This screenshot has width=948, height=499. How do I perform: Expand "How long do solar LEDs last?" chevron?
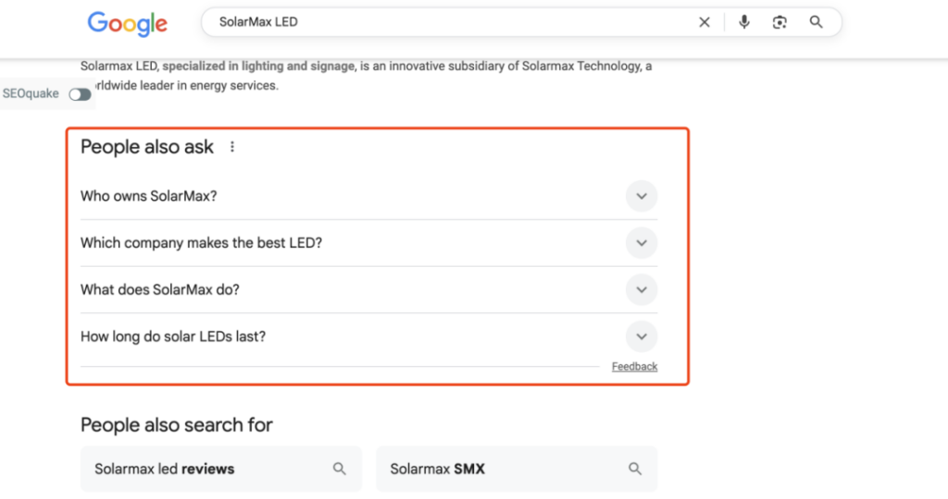pyautogui.click(x=641, y=336)
